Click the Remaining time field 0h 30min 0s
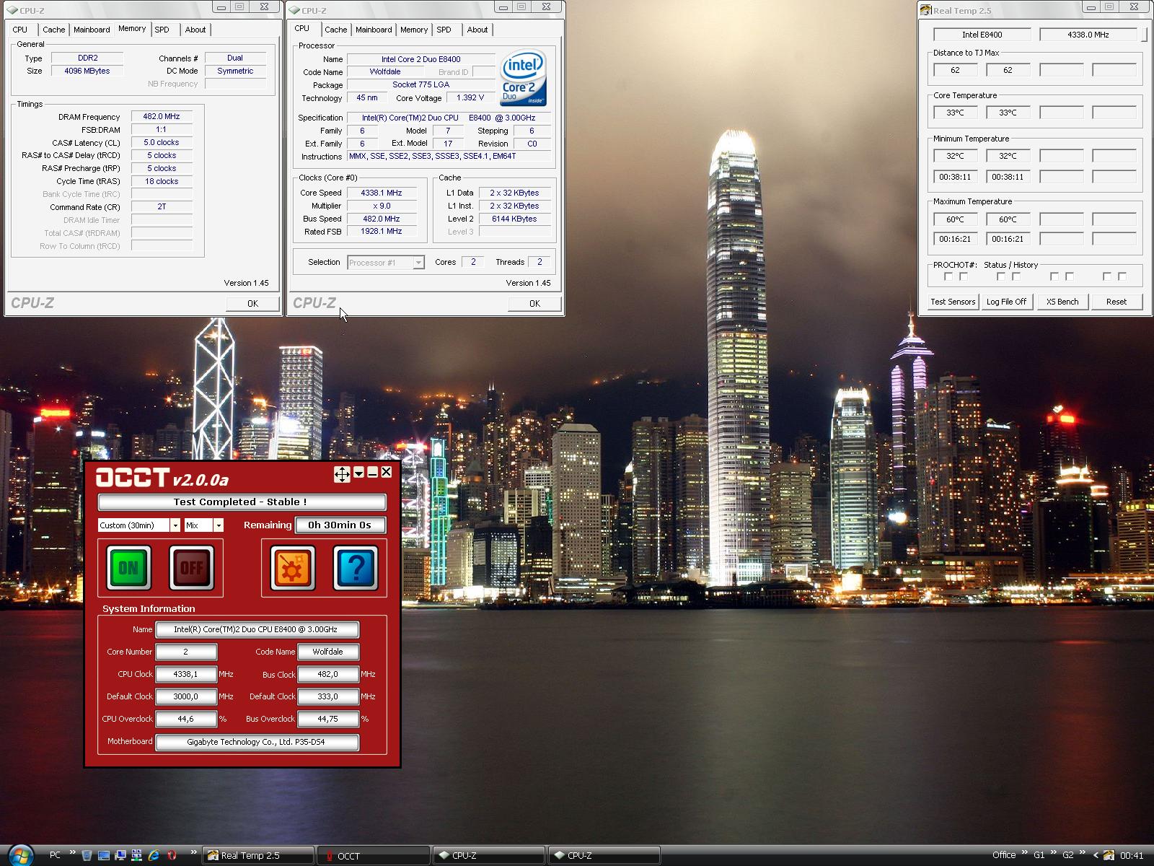 (340, 525)
